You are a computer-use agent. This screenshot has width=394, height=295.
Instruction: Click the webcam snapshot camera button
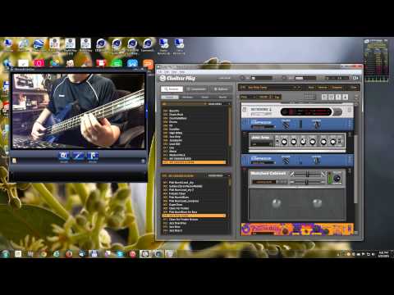click(63, 156)
